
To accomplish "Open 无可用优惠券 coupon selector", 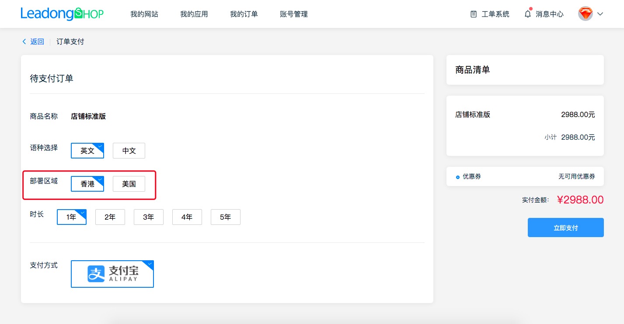I will click(x=576, y=176).
